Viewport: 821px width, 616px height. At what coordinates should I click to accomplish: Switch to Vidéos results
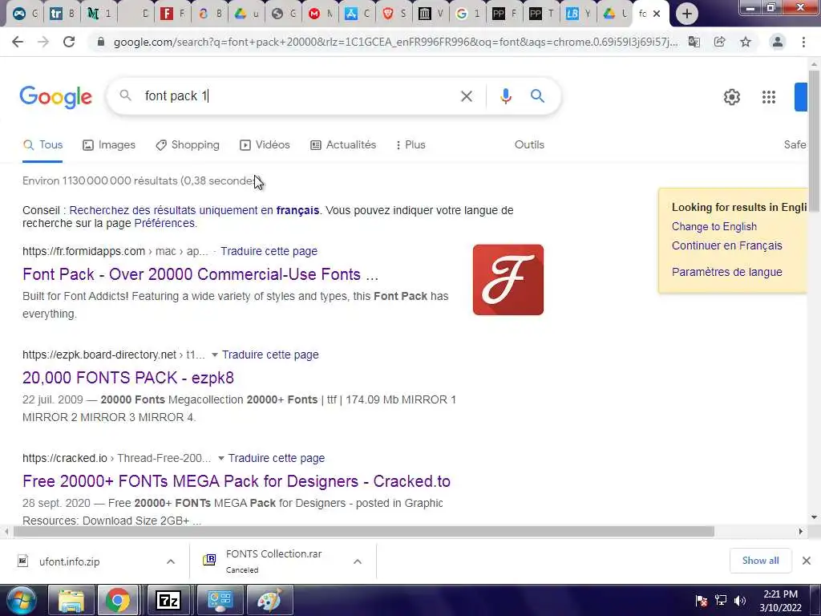(x=265, y=145)
